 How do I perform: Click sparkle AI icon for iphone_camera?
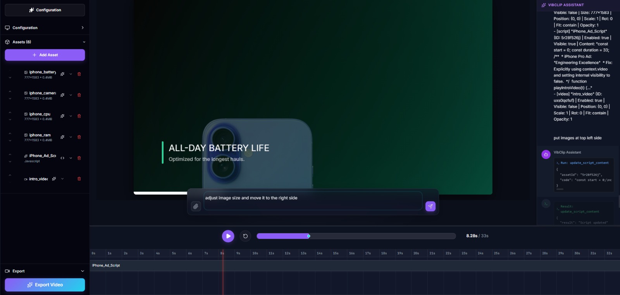click(62, 95)
